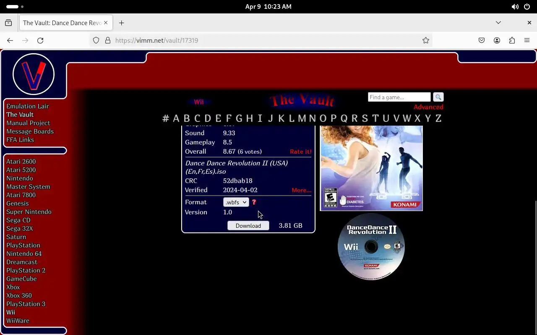
Task: Expand the list all tabs chevron
Action: pyautogui.click(x=498, y=23)
